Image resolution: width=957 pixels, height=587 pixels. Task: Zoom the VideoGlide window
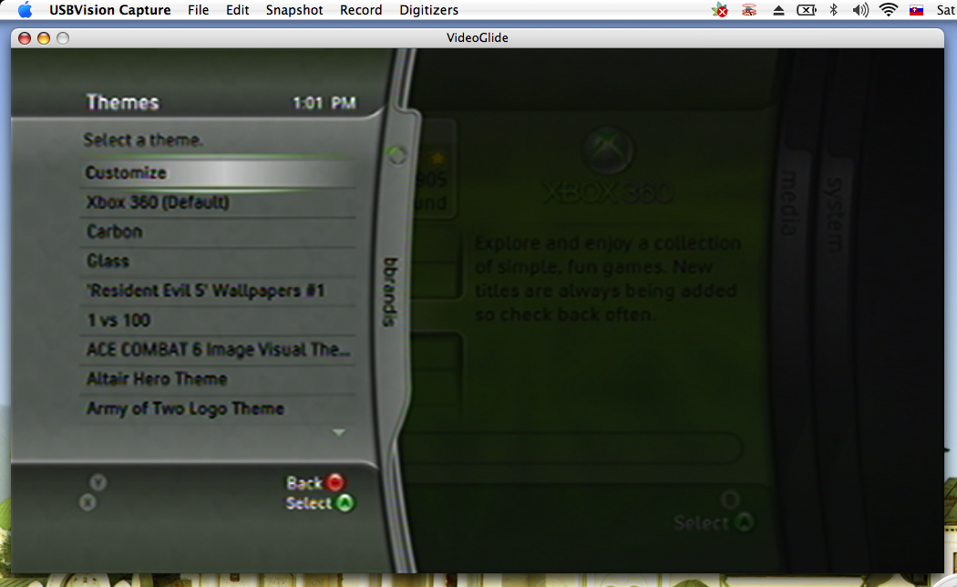tap(63, 38)
